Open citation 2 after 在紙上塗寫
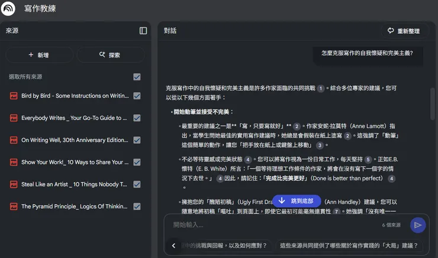 [x=347, y=136]
